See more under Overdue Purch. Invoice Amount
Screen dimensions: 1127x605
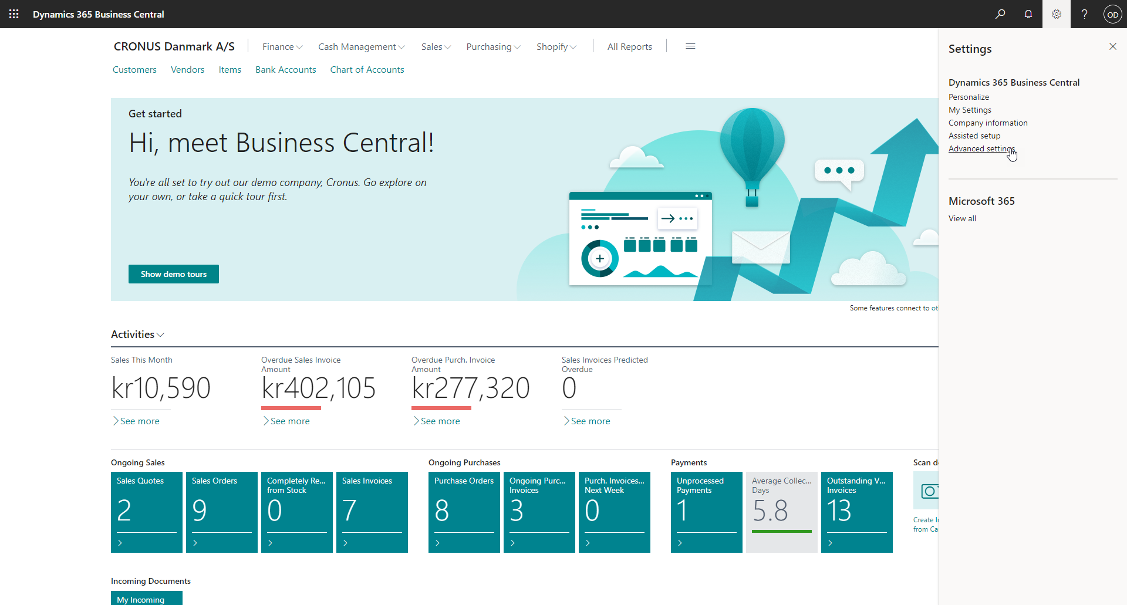pyautogui.click(x=437, y=421)
